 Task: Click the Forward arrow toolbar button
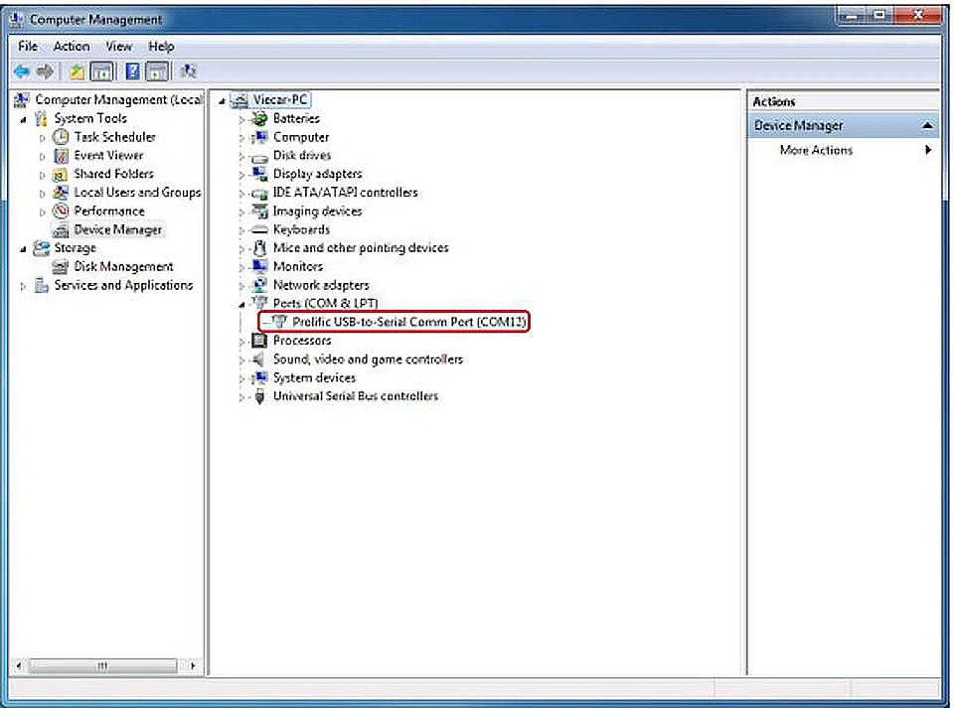pos(45,71)
